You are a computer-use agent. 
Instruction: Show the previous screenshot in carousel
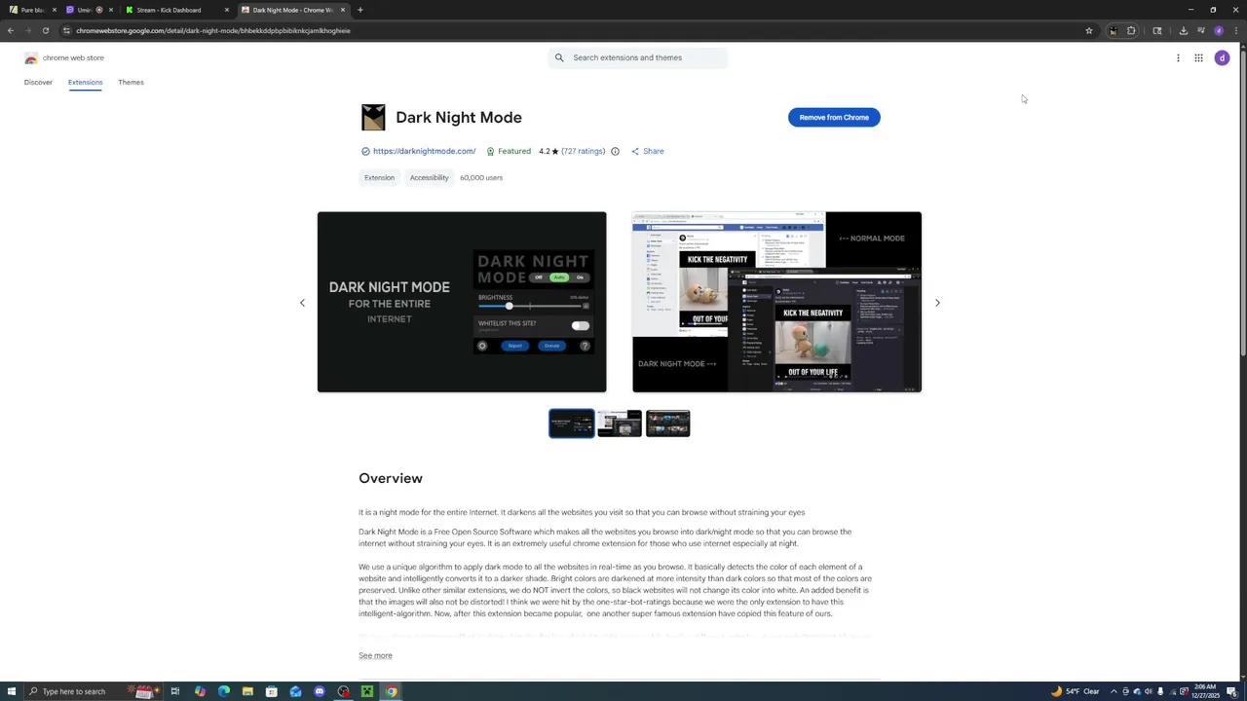click(302, 303)
